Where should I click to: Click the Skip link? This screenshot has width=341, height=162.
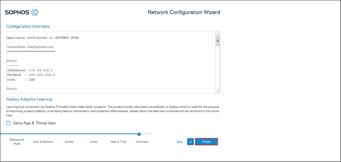point(179,142)
